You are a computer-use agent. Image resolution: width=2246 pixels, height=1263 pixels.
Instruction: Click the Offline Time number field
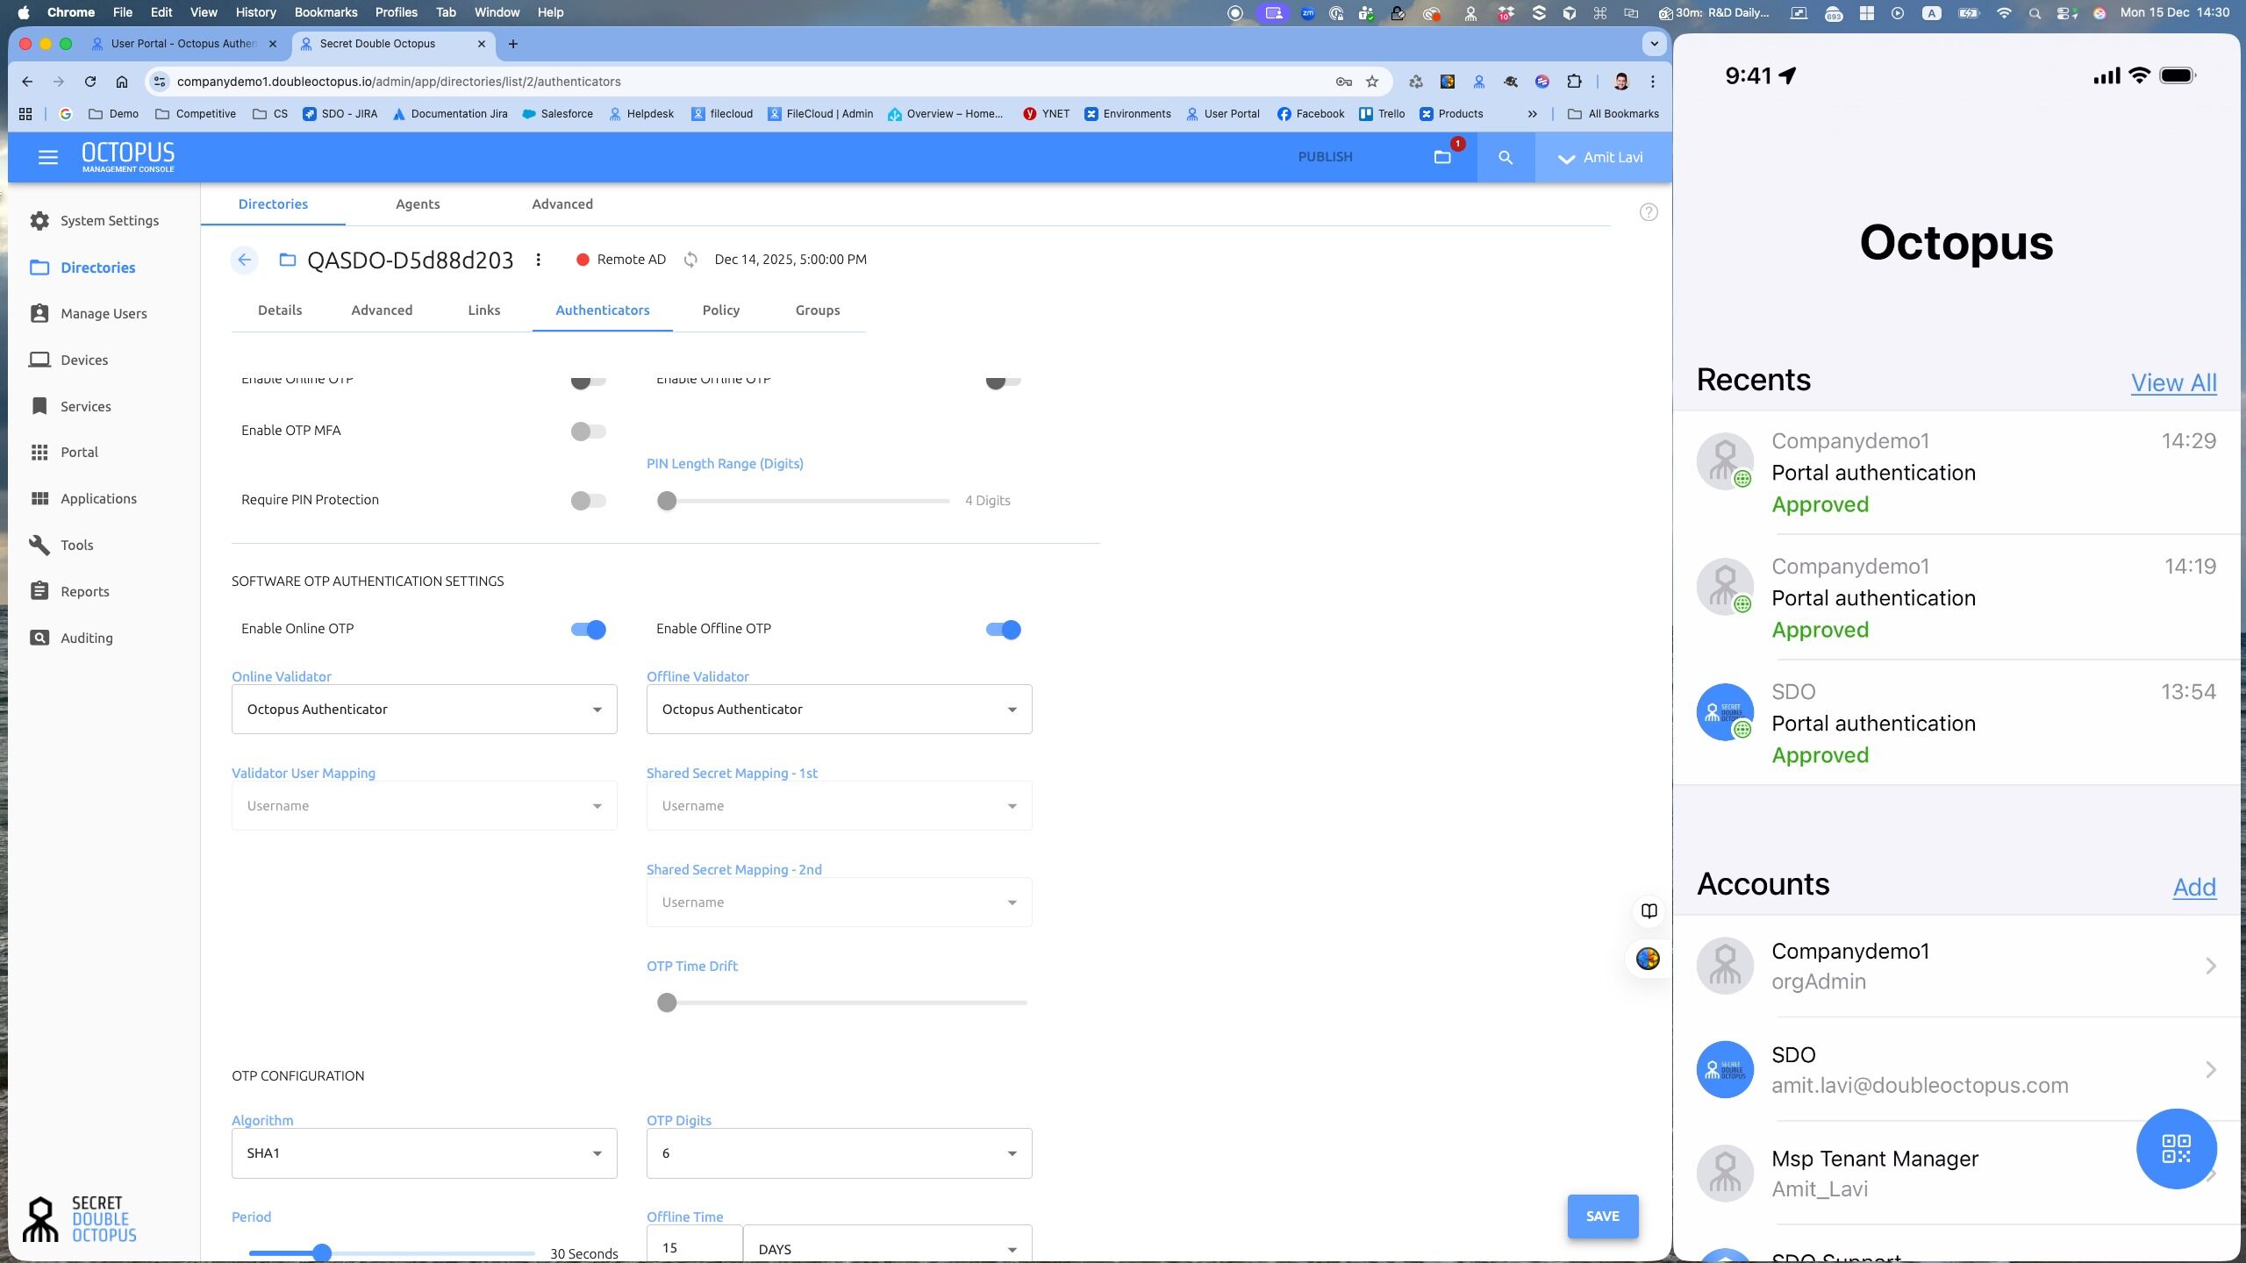[694, 1247]
